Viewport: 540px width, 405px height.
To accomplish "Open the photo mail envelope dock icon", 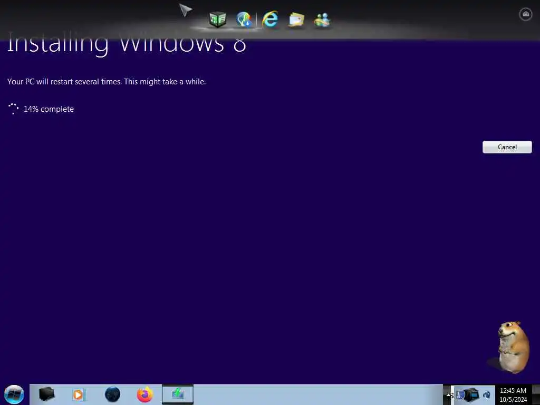I will click(x=296, y=20).
